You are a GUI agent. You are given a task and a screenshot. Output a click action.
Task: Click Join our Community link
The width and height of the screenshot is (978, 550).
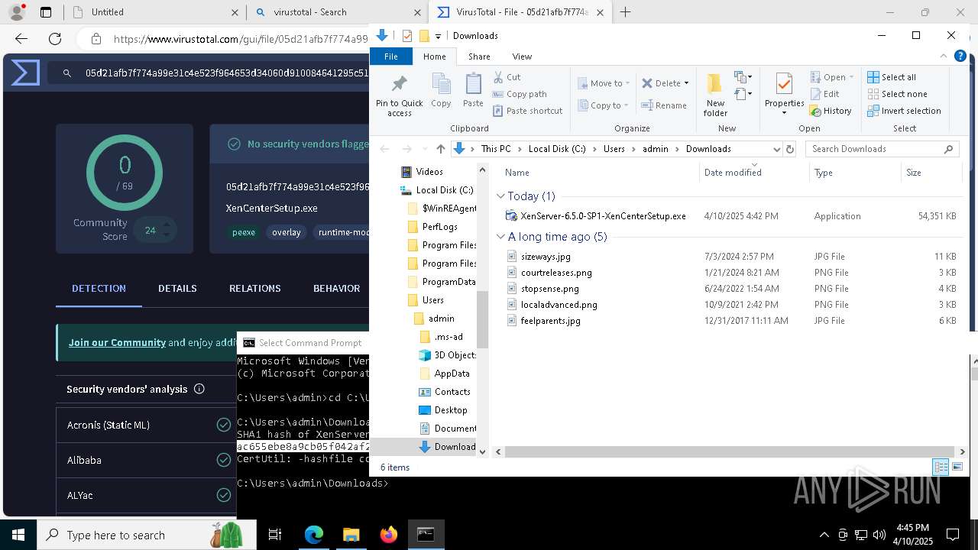point(117,342)
